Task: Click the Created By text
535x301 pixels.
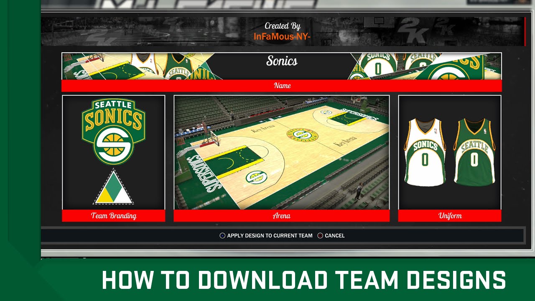Action: pos(283,26)
